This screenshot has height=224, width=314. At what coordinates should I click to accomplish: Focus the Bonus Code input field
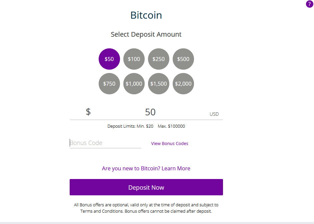pyautogui.click(x=105, y=143)
